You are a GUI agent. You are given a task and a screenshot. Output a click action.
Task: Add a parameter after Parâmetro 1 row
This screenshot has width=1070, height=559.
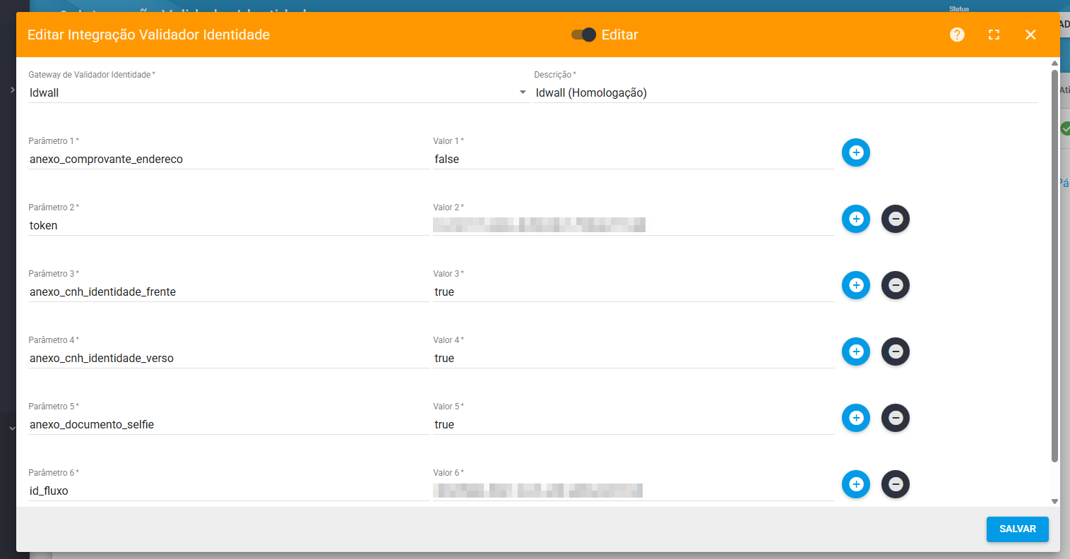(856, 152)
